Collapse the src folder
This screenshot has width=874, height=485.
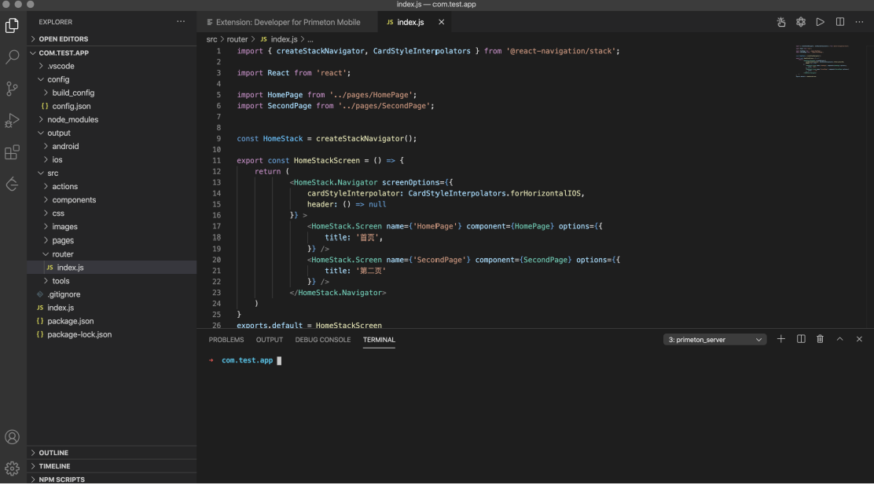point(52,173)
